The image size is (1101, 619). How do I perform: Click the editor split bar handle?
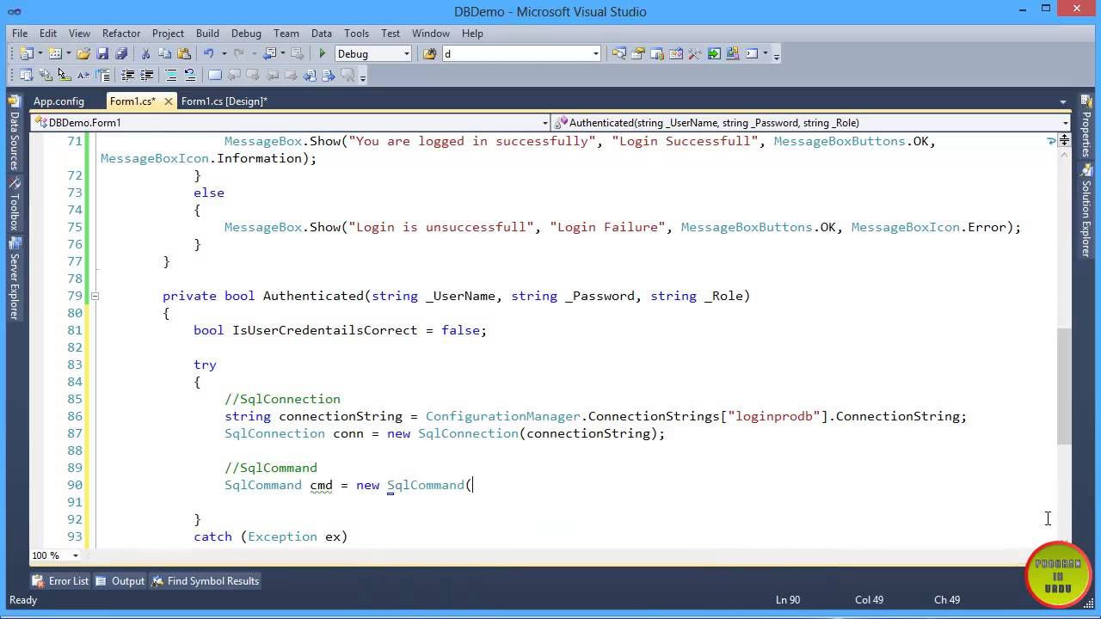[1065, 138]
